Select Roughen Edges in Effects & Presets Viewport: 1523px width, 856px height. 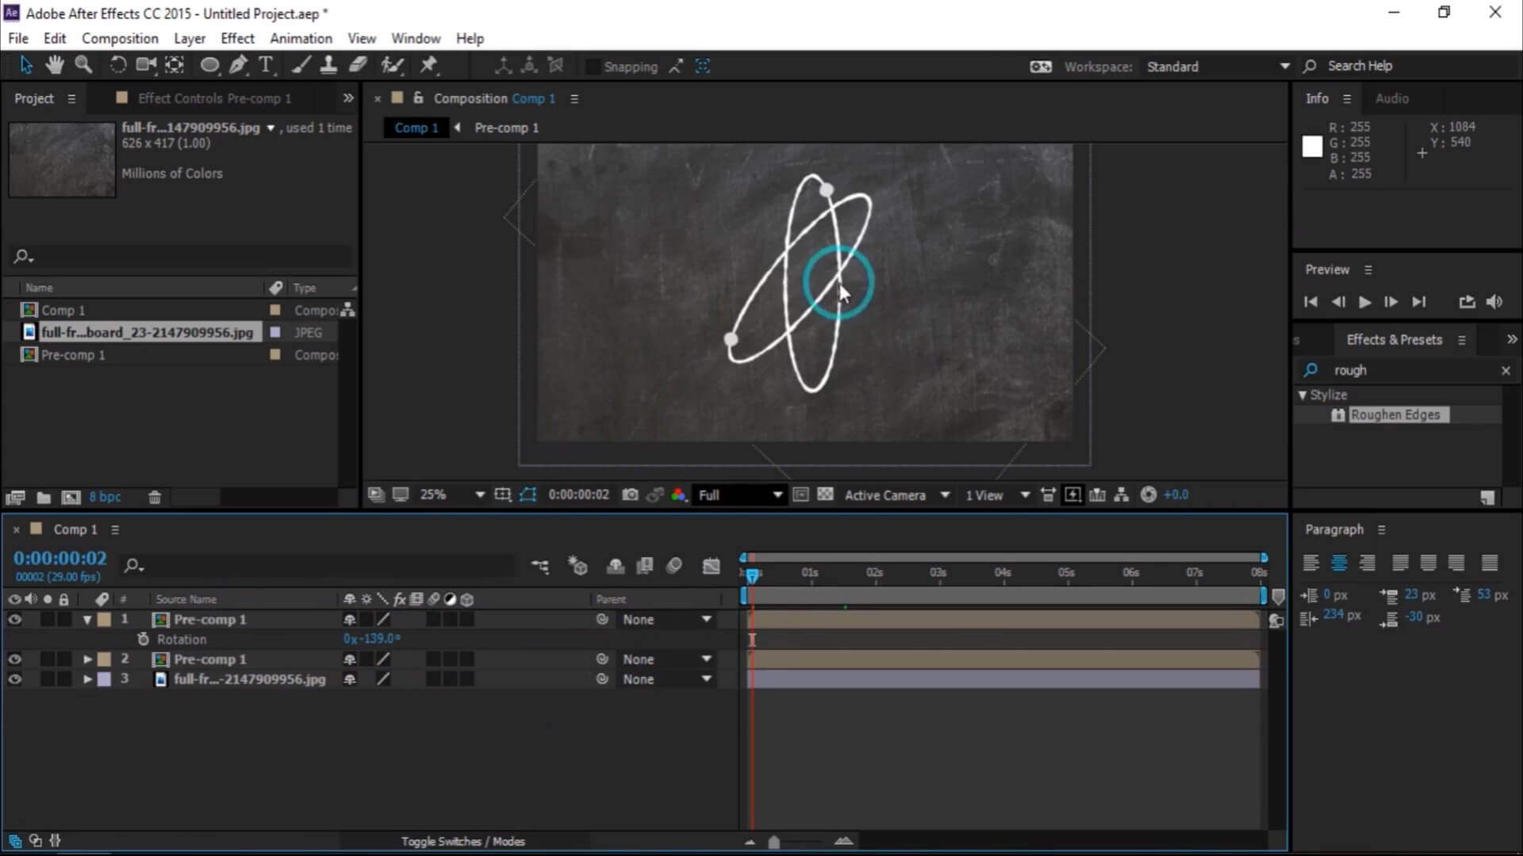(x=1396, y=414)
